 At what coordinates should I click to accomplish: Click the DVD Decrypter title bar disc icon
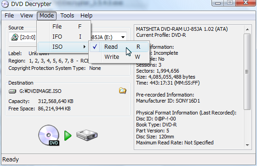pyautogui.click(x=5, y=4)
